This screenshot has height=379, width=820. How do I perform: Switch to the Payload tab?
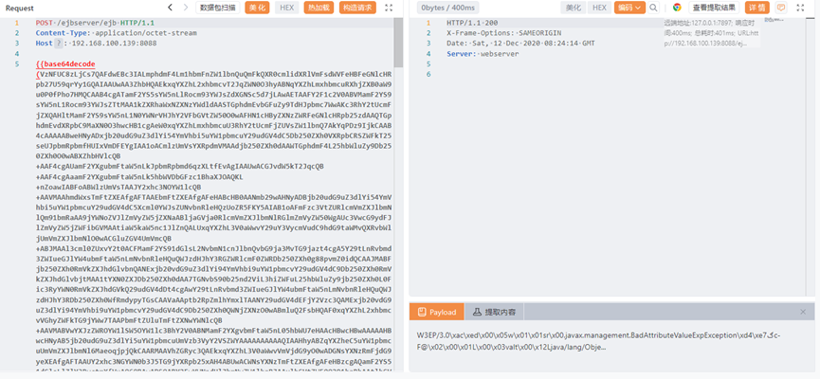[437, 312]
